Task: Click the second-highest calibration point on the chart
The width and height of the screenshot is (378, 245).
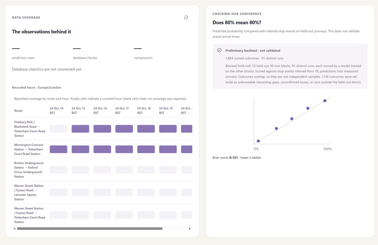Action: point(308,108)
